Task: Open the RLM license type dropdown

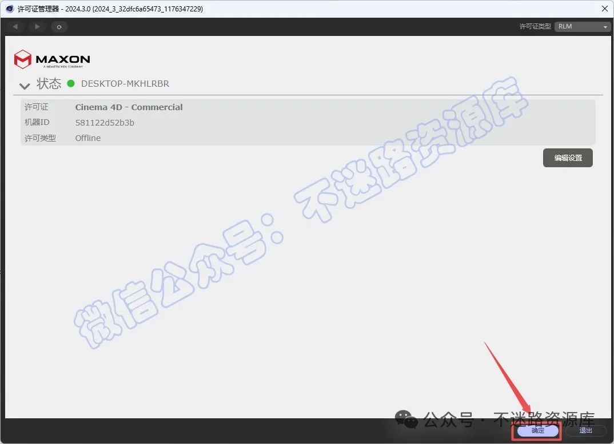Action: coord(583,27)
